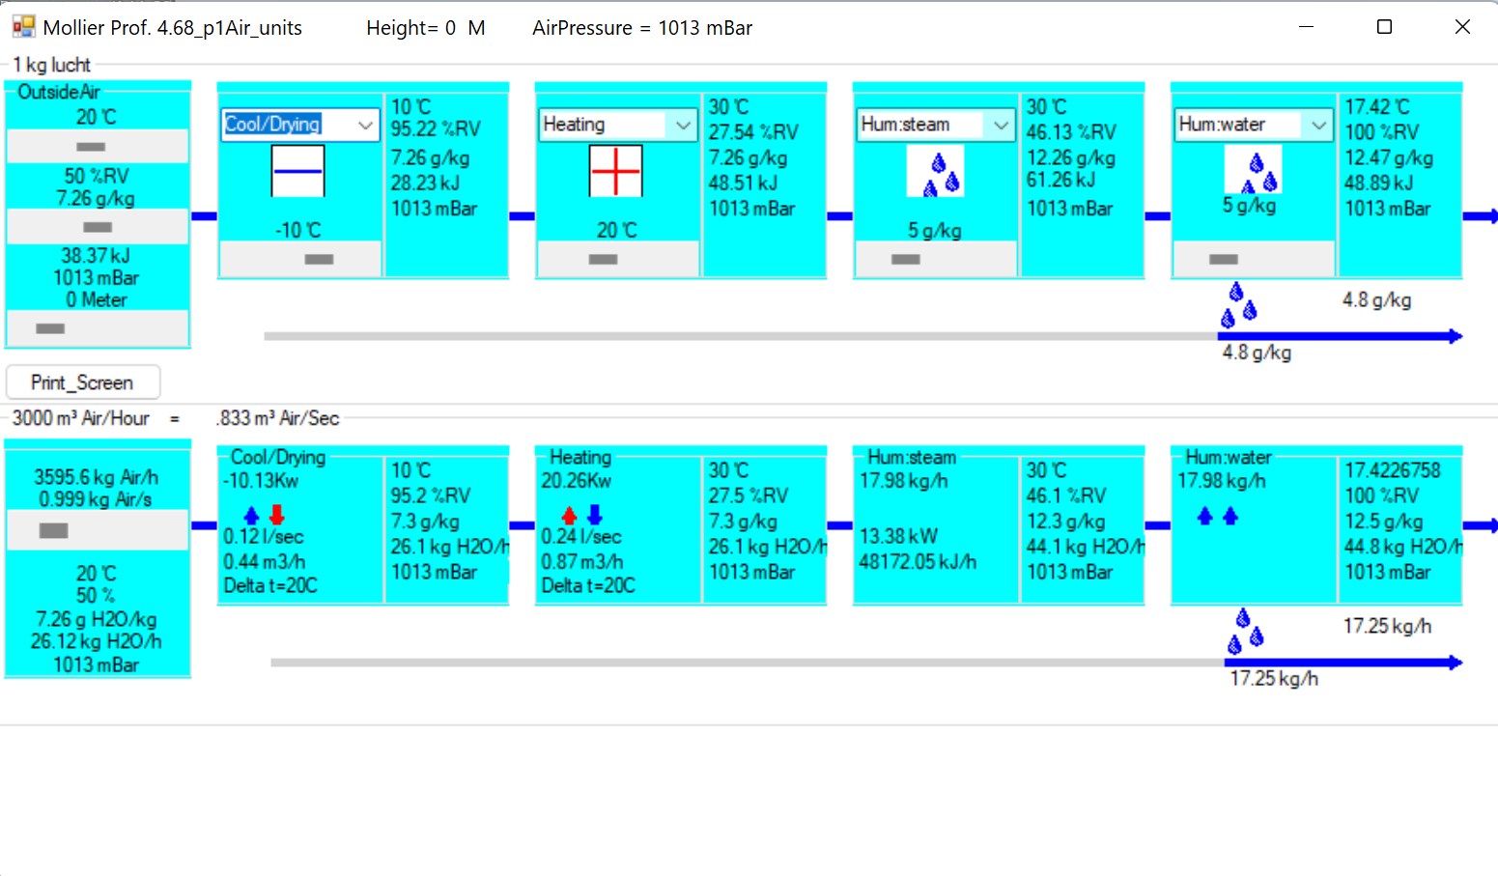Minimize the Mollier Prof. window
The height and width of the screenshot is (876, 1498).
tap(1307, 27)
